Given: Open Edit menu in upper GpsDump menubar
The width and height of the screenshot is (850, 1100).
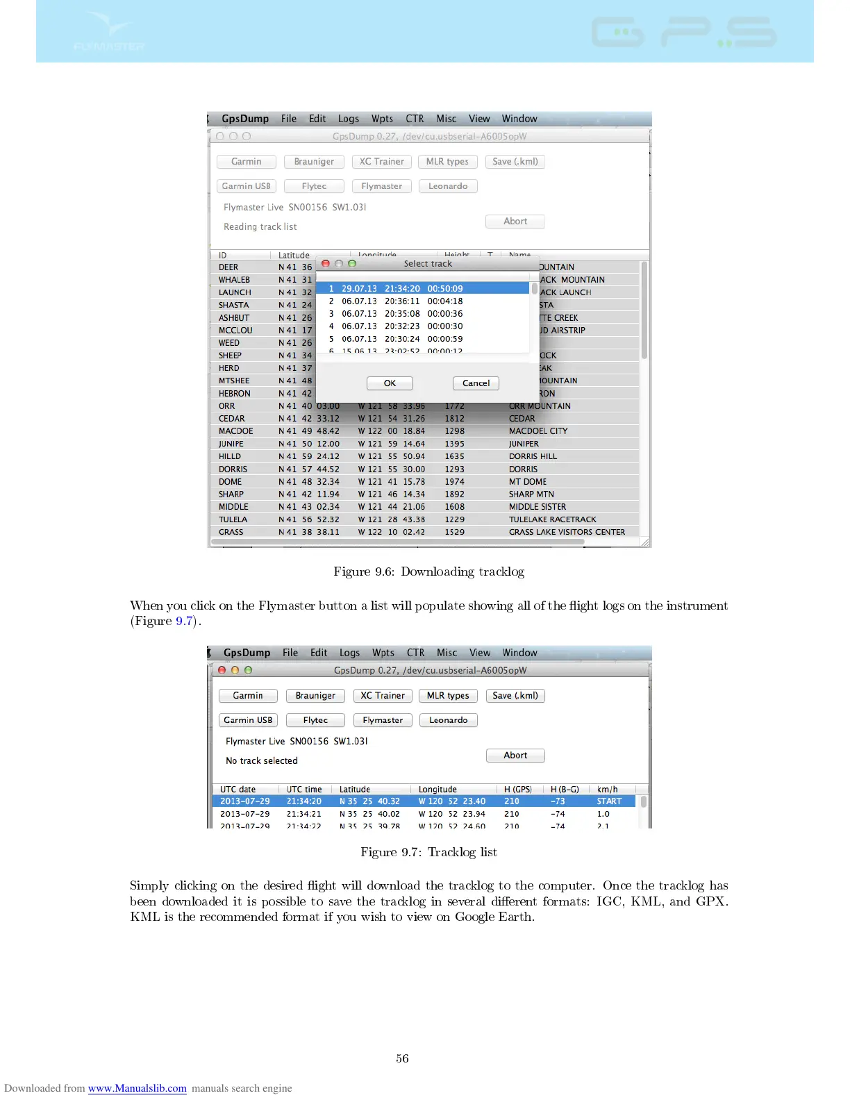Looking at the screenshot, I should (x=317, y=119).
